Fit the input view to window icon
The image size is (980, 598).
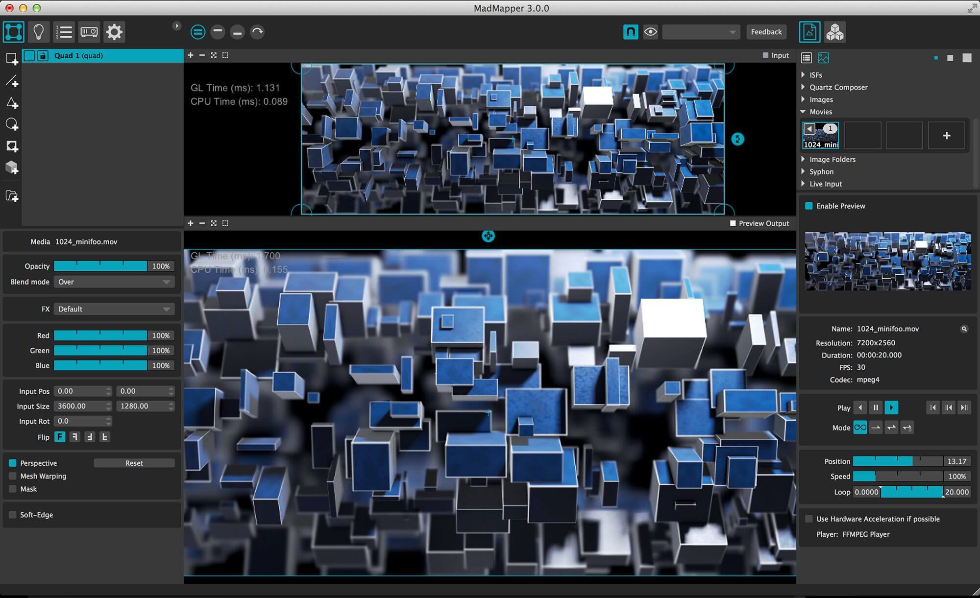[214, 55]
